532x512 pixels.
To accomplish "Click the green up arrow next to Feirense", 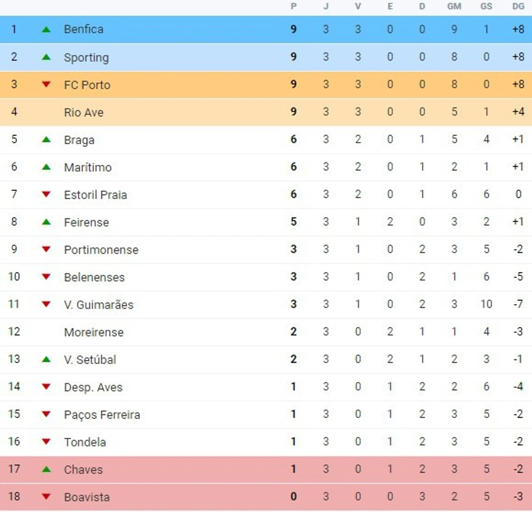I will click(46, 222).
